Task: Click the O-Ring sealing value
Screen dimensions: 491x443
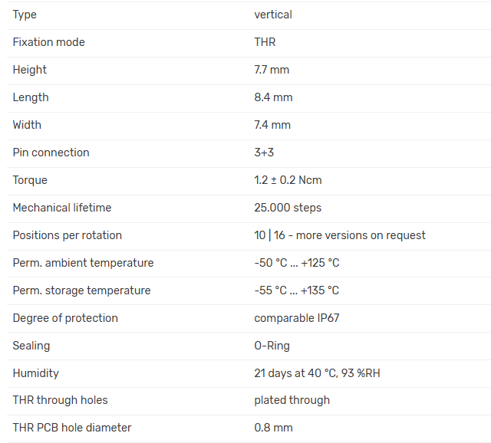Action: click(272, 346)
